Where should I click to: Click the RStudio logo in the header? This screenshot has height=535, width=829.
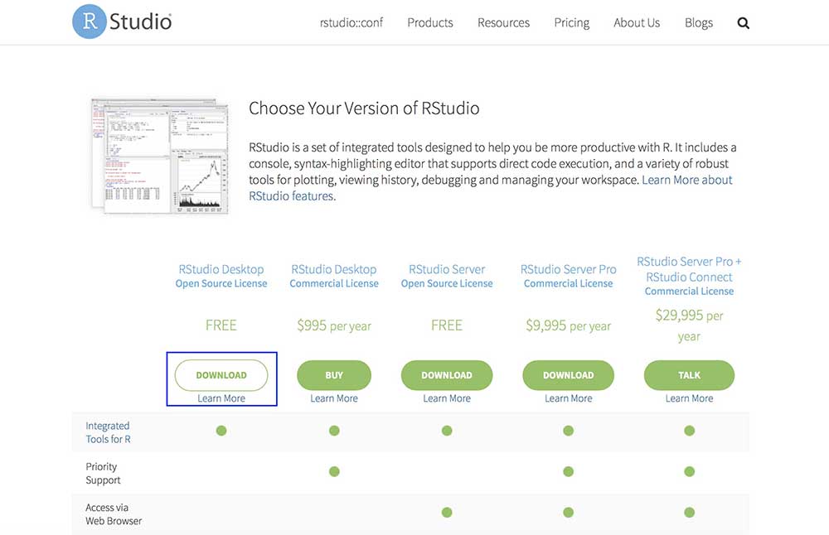pyautogui.click(x=122, y=22)
